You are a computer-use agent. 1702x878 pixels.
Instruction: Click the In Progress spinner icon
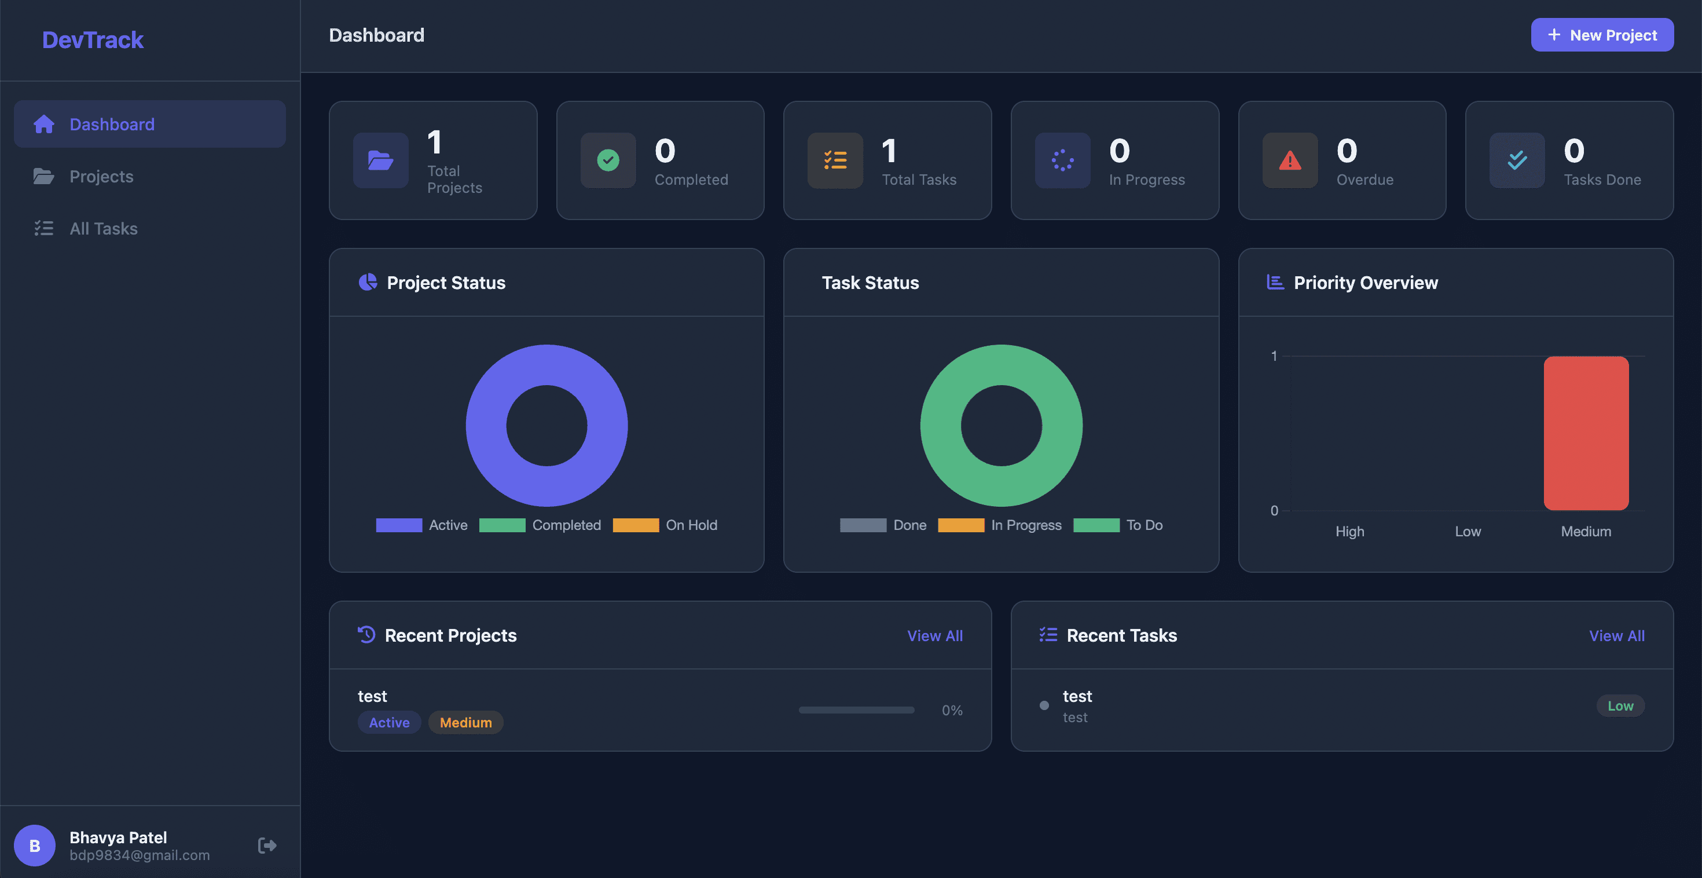point(1062,160)
